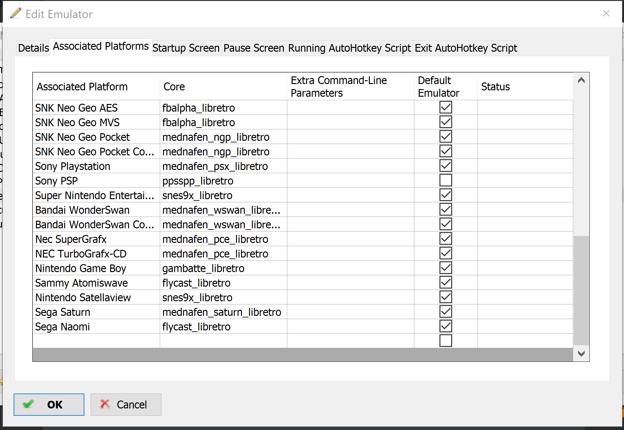
Task: Select the Nec SuperGrafx platform cell
Action: coord(96,239)
